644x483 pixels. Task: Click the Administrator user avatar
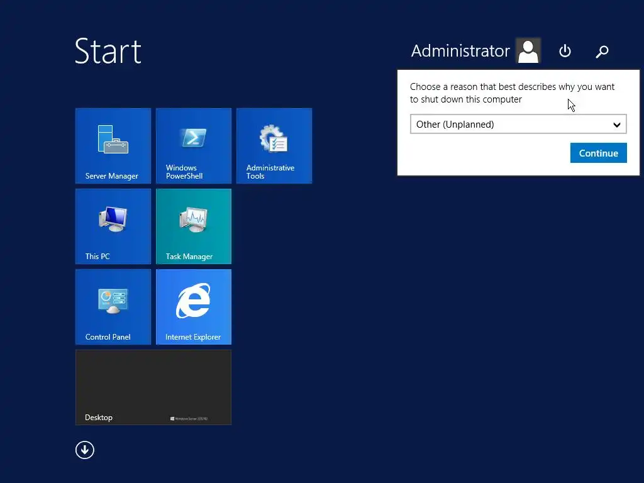click(528, 50)
